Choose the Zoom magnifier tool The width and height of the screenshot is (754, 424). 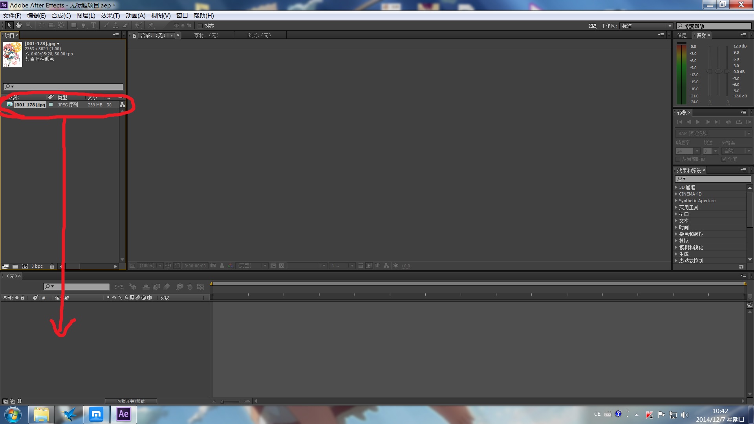coord(29,26)
